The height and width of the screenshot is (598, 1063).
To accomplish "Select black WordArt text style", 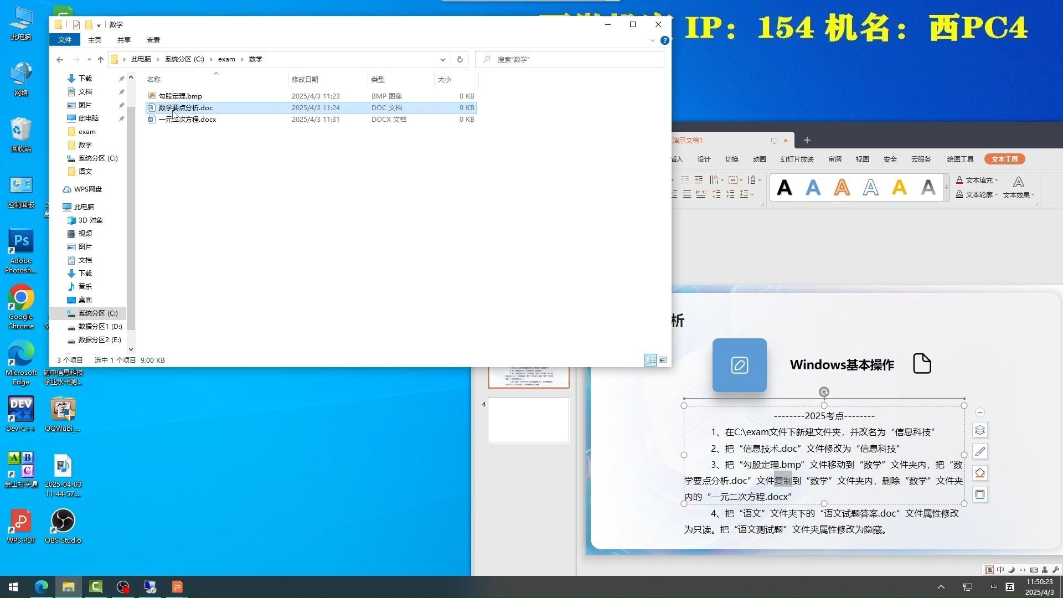I will [785, 188].
